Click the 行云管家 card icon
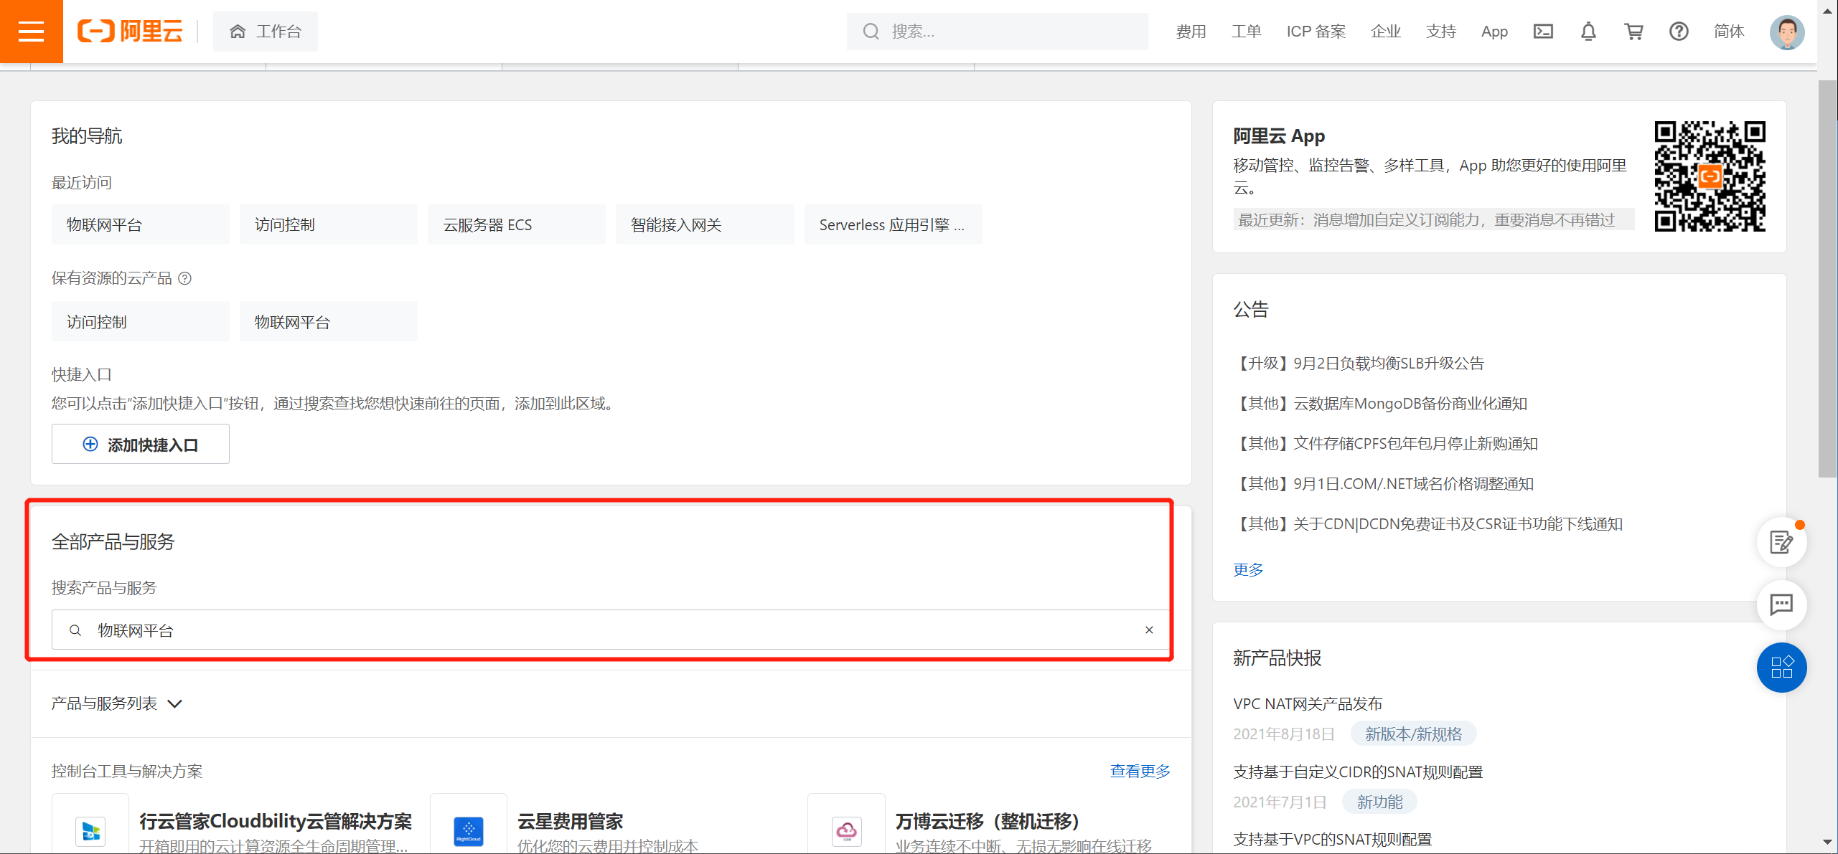 pyautogui.click(x=90, y=830)
